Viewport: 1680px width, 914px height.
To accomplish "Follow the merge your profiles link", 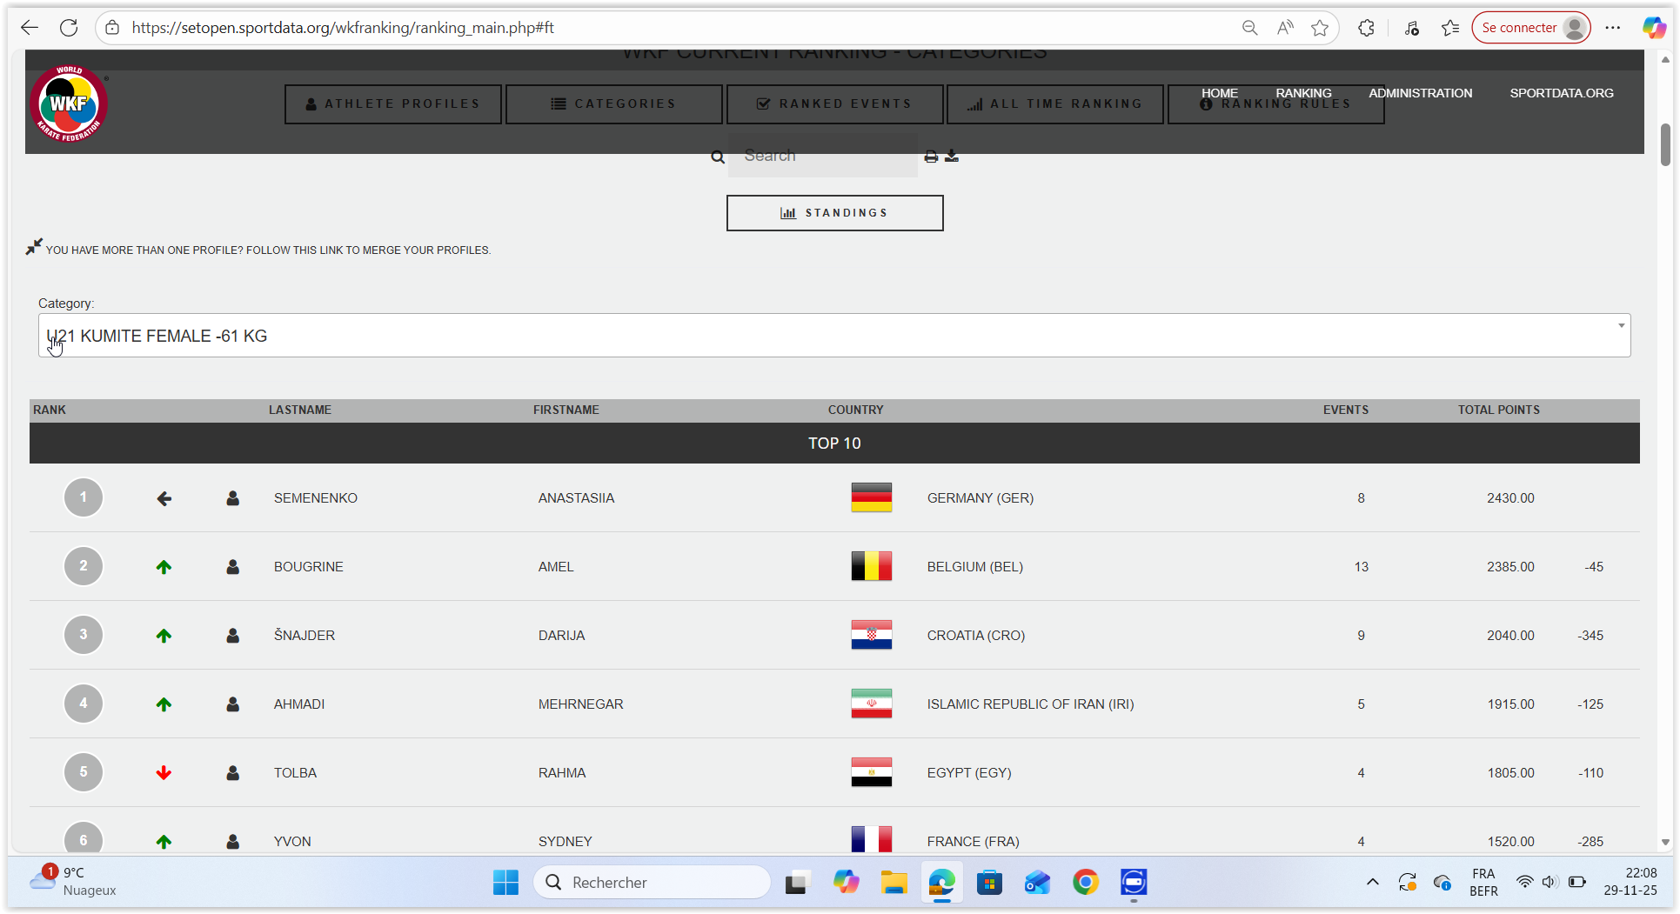I will 268,250.
